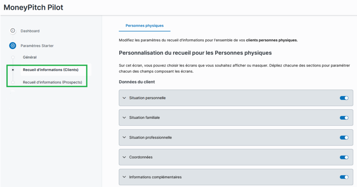Go to the Dashboard link
357x187 pixels.
tap(30, 31)
